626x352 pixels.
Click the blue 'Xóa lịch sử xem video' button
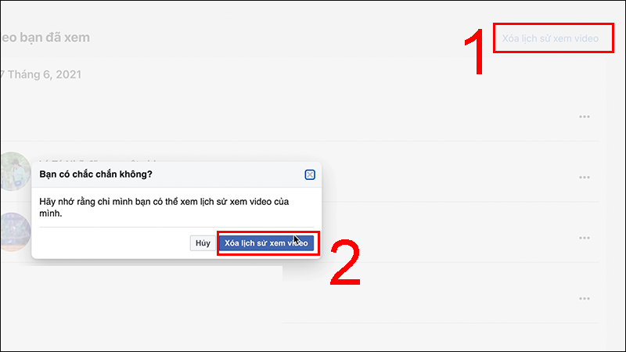(266, 243)
